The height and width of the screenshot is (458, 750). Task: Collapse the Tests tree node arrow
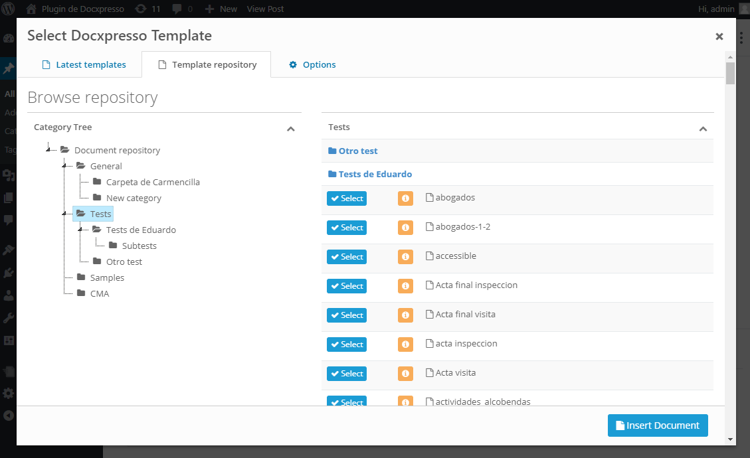pos(64,214)
